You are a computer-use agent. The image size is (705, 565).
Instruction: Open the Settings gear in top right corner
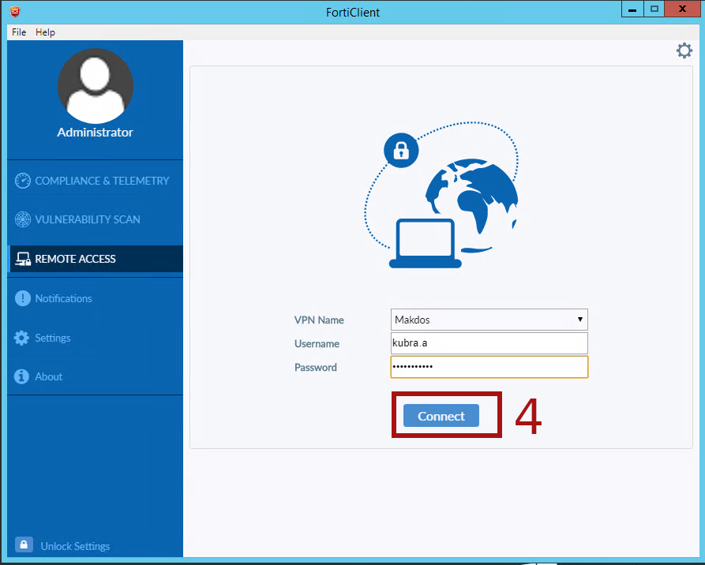click(x=684, y=50)
